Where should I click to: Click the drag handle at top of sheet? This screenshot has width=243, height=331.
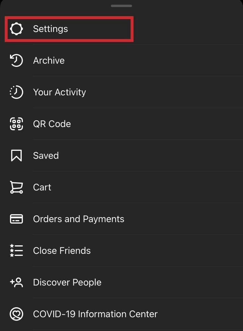pos(121,6)
